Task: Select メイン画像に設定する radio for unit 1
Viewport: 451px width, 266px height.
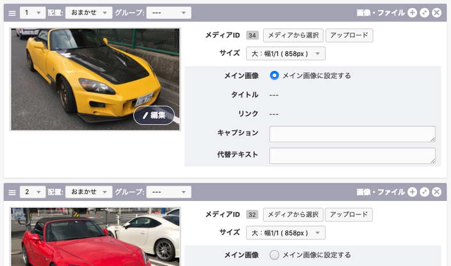Action: [x=275, y=76]
